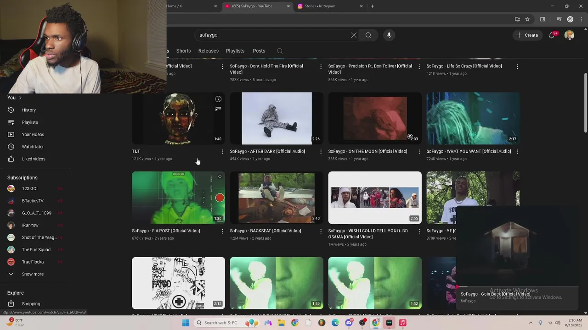Show hidden system tray icons

click(531, 323)
